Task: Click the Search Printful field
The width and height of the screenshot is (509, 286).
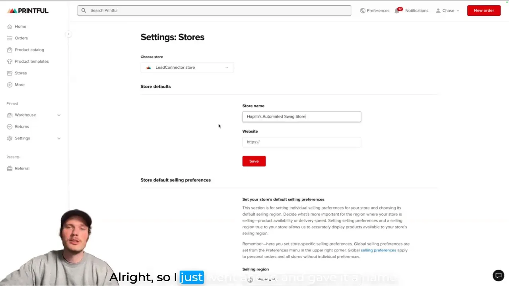Action: click(214, 10)
